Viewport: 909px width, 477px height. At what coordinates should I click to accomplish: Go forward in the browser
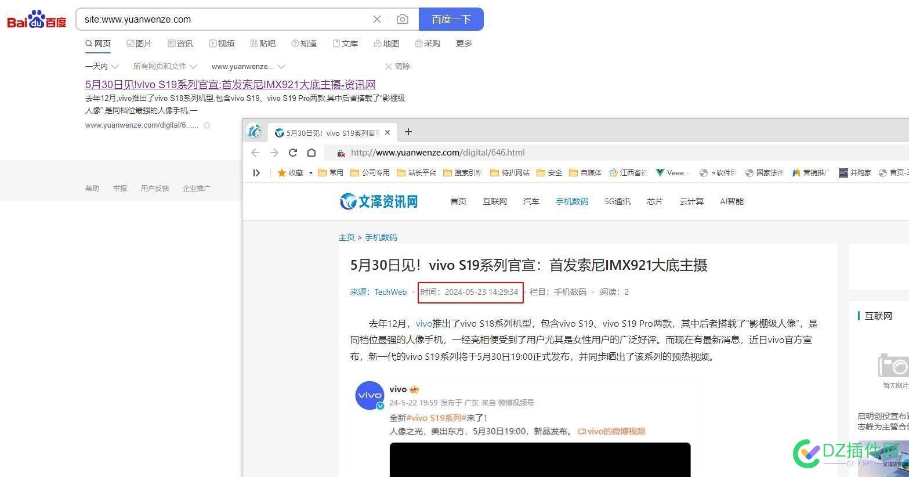point(274,153)
